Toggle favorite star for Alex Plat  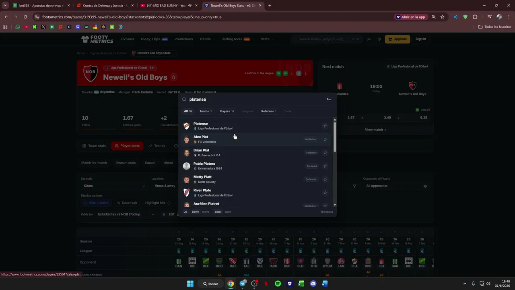coord(325,139)
